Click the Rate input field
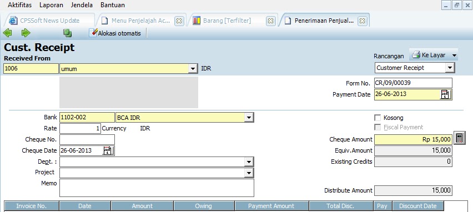 click(x=80, y=128)
